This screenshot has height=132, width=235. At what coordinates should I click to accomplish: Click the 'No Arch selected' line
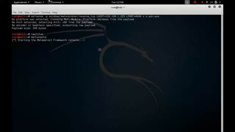[52, 22]
